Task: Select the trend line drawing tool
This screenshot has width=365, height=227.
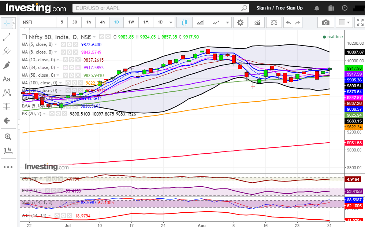Action: (x=7, y=37)
